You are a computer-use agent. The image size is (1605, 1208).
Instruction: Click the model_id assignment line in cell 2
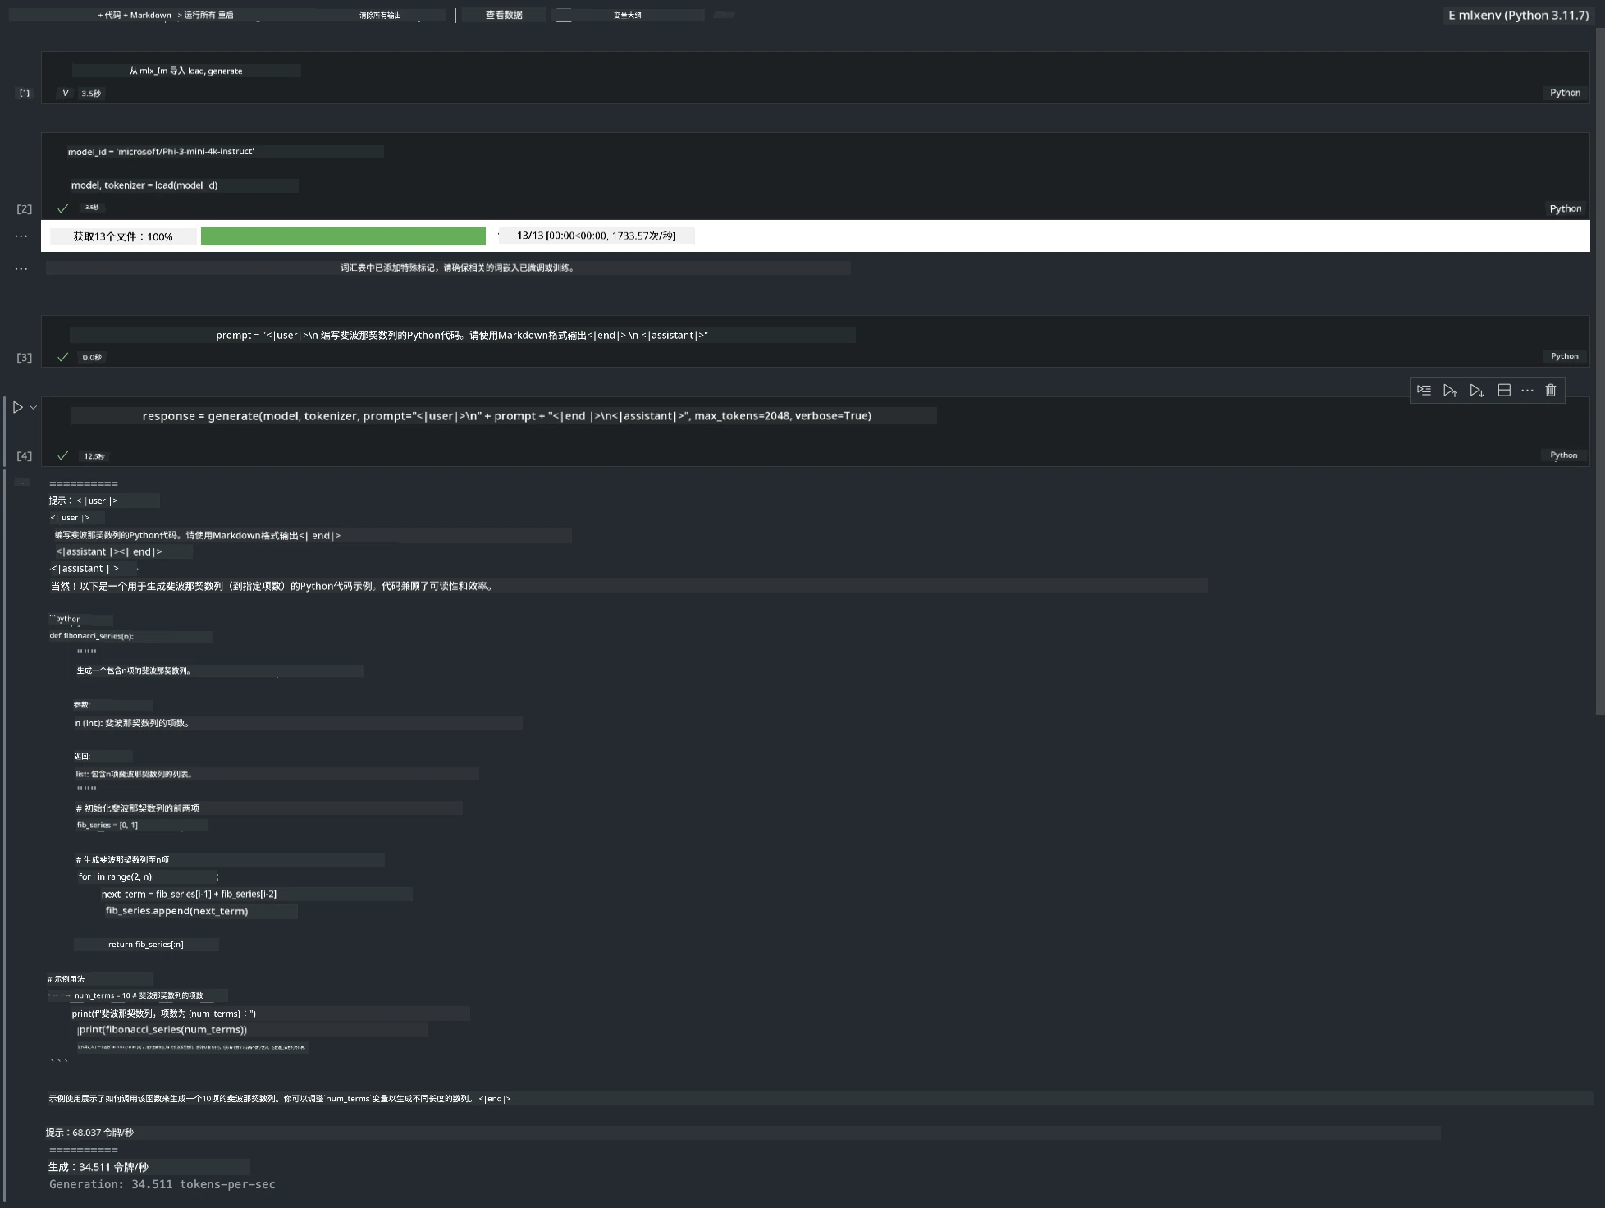161,151
